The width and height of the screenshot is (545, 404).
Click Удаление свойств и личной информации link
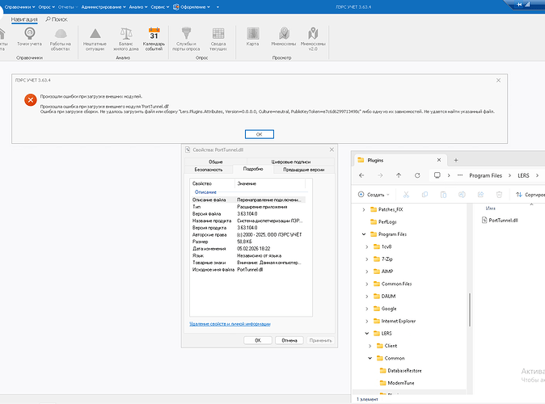(x=230, y=323)
